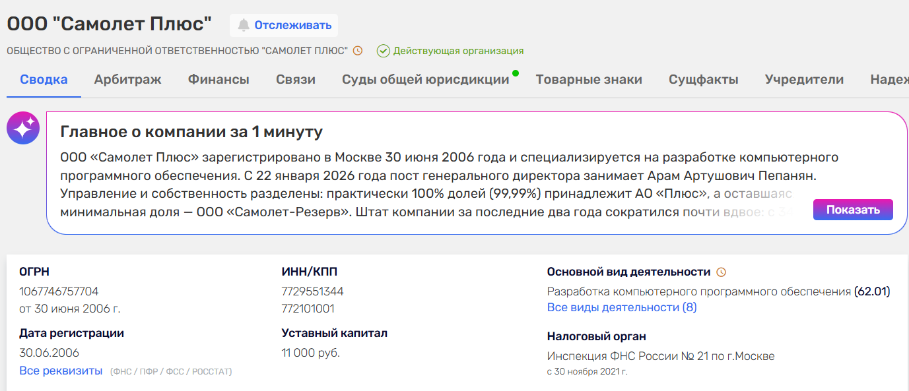Open the link Все виды деятельности (8)
Image resolution: width=909 pixels, height=391 pixels.
tap(622, 308)
